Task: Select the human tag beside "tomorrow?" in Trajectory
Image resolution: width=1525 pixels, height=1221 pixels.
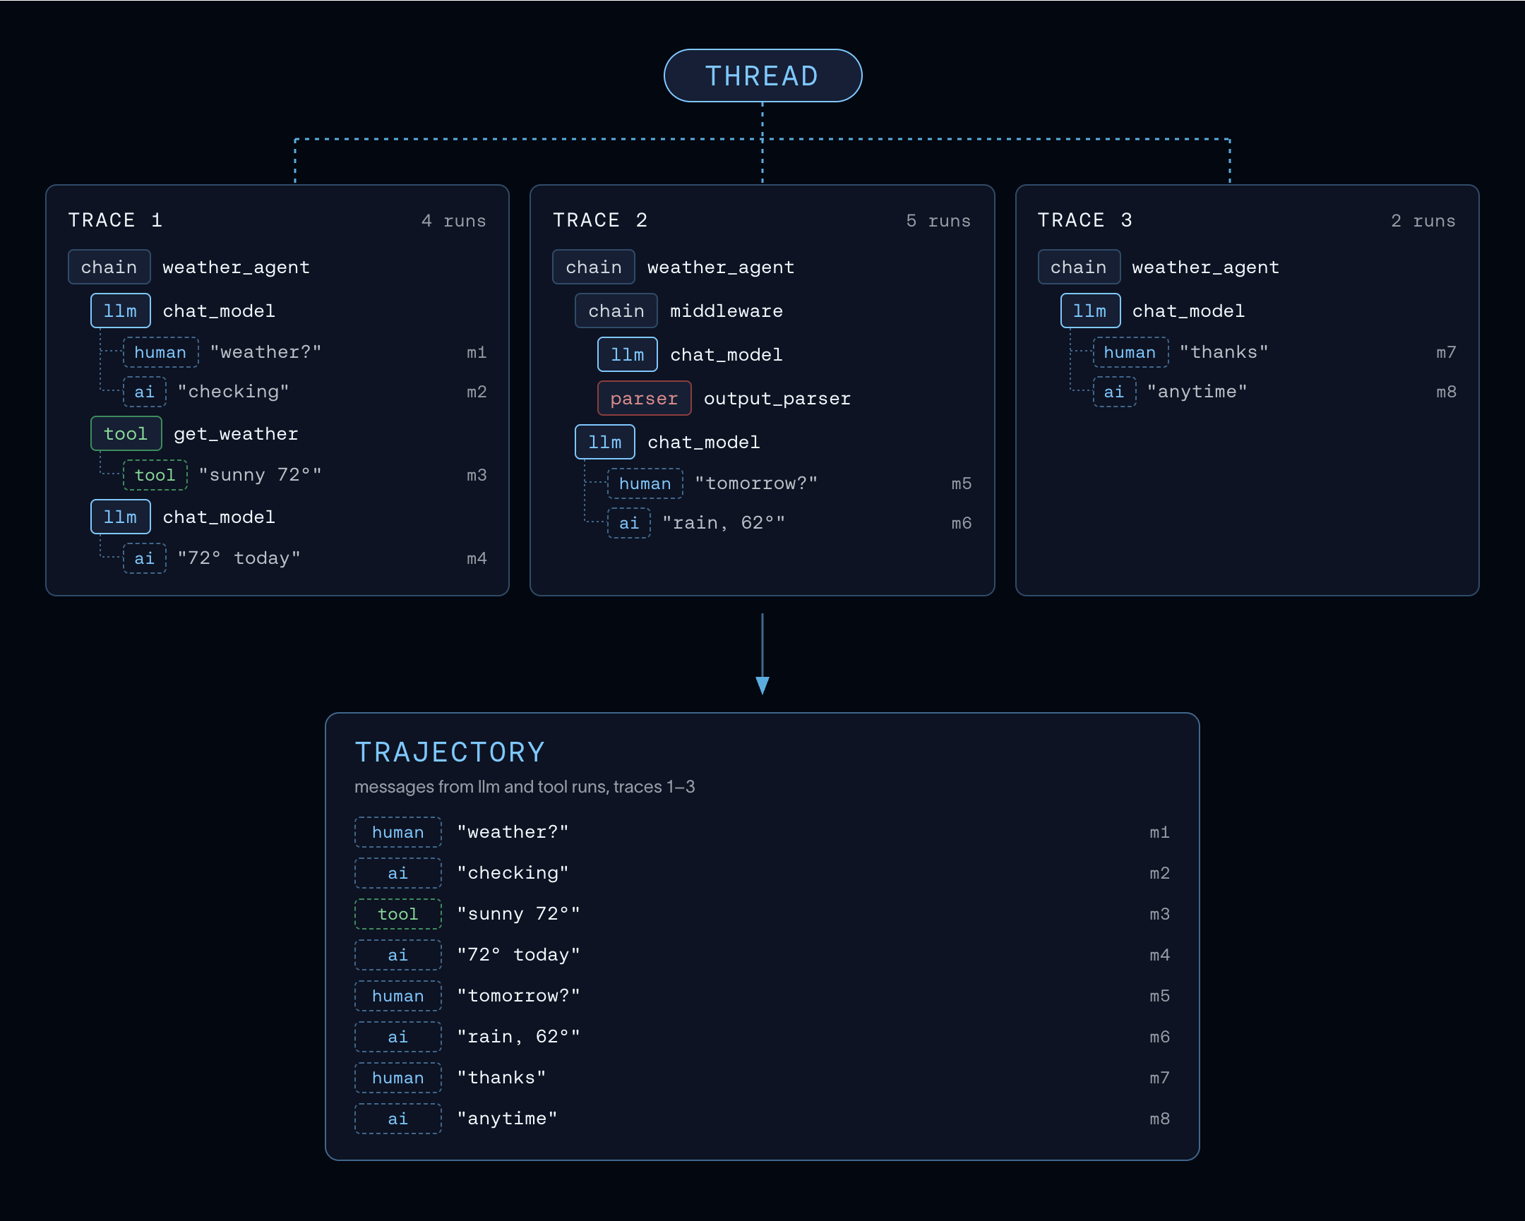Action: pyautogui.click(x=398, y=996)
